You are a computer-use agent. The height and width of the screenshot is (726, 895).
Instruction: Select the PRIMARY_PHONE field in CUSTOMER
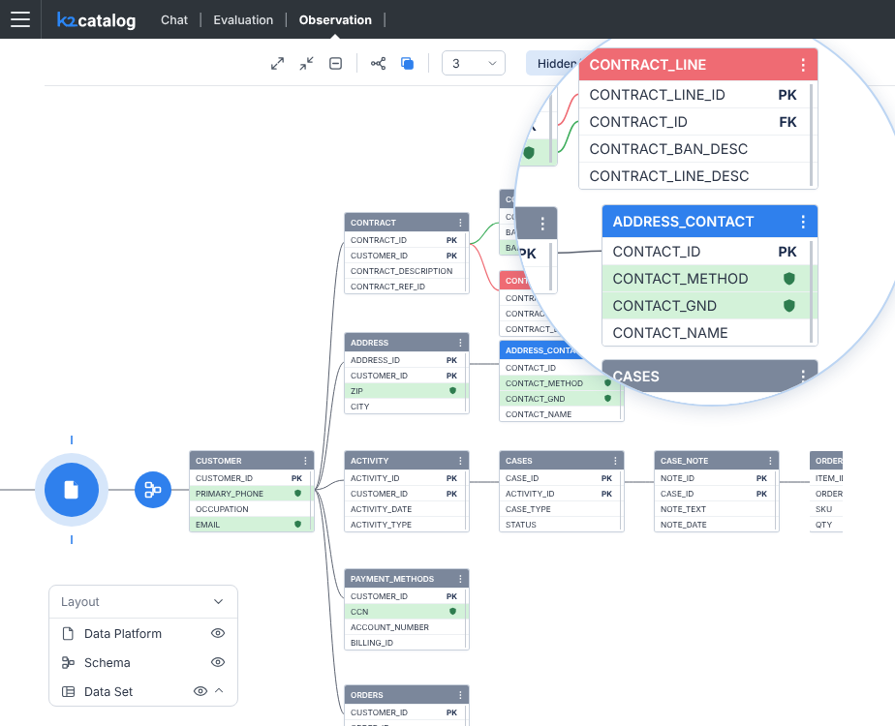pyautogui.click(x=250, y=494)
